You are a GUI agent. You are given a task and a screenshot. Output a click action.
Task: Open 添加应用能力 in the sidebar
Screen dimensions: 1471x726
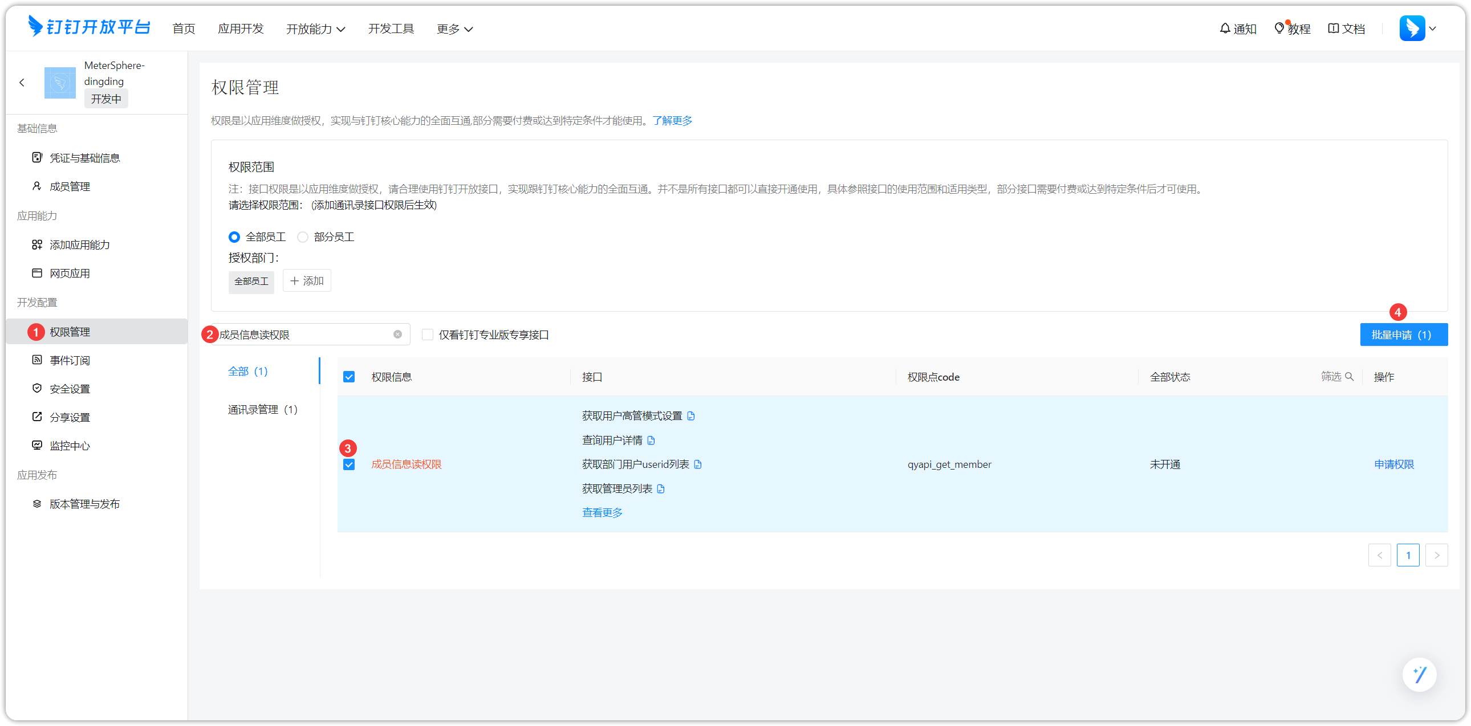coord(79,244)
